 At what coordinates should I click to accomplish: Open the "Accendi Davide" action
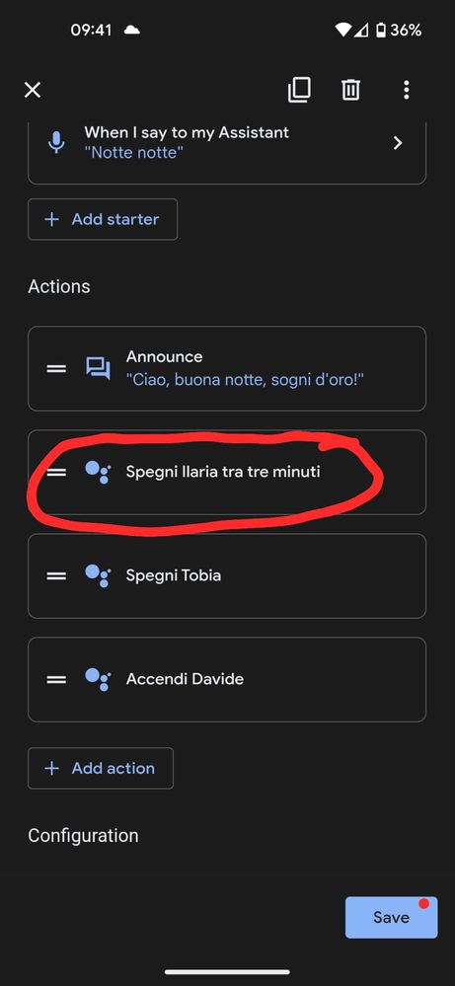click(227, 679)
